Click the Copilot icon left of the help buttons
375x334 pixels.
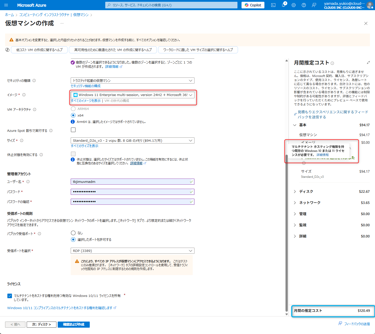[7, 50]
